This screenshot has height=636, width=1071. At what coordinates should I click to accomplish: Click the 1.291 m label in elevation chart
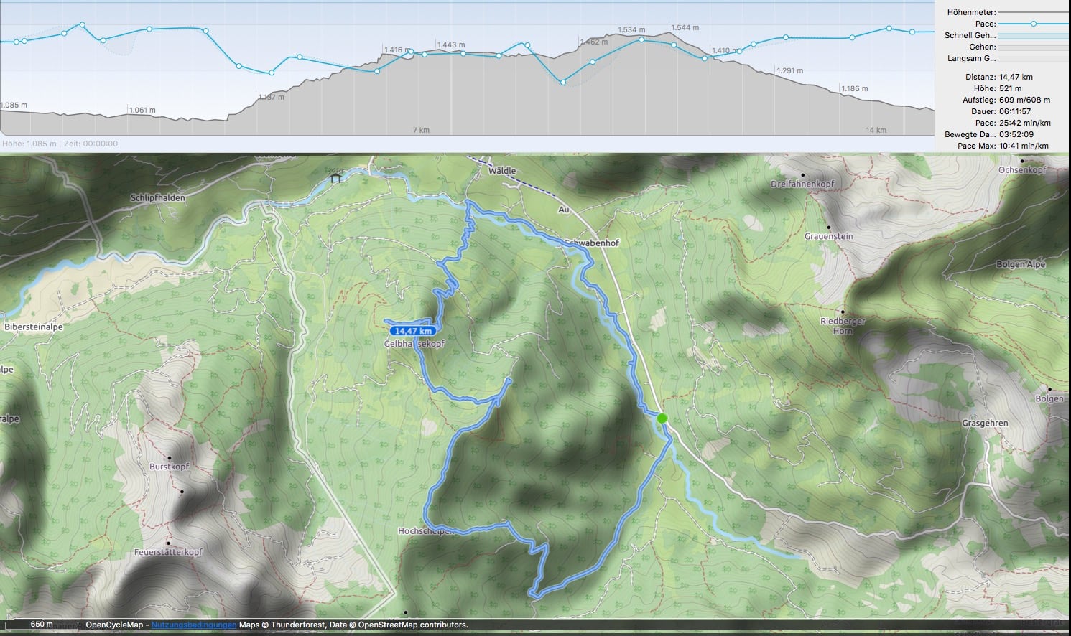[x=789, y=71]
